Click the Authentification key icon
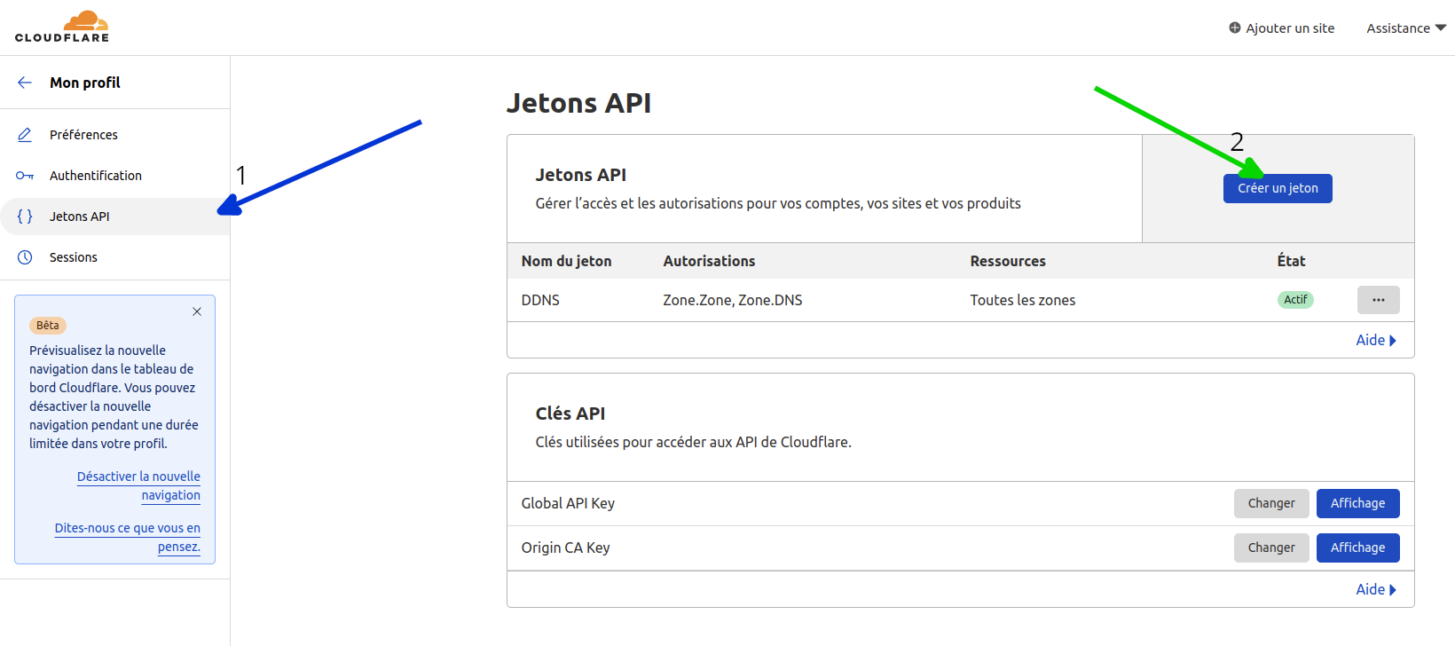The height and width of the screenshot is (646, 1455). tap(25, 176)
